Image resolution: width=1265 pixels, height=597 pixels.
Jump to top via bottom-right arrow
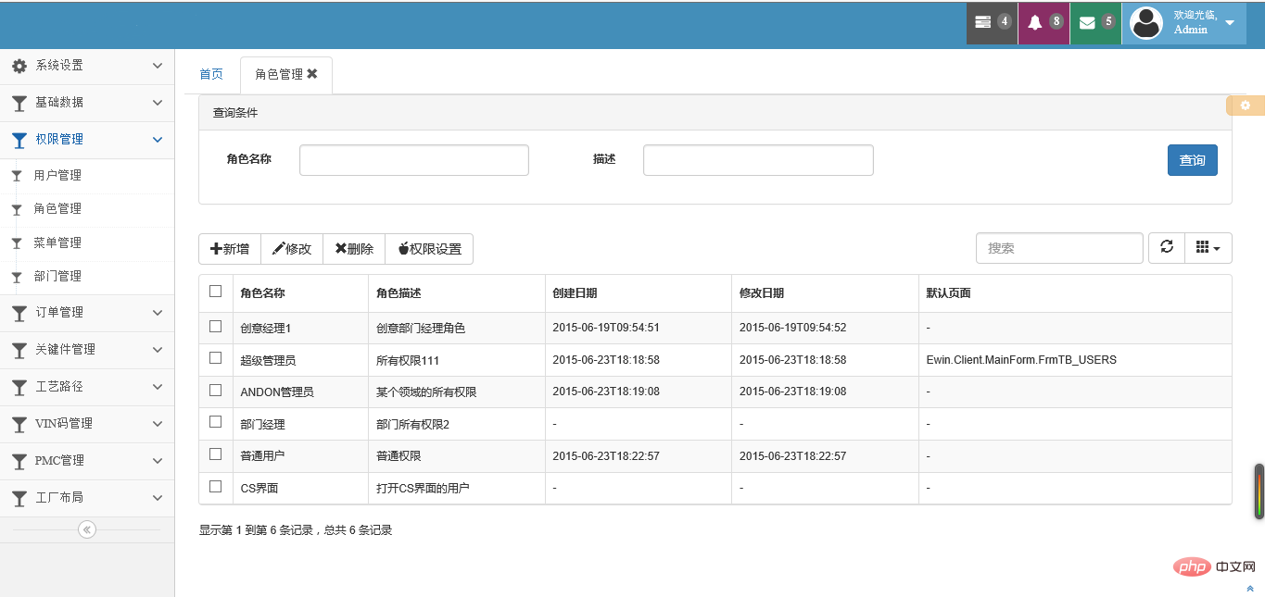(x=1250, y=589)
